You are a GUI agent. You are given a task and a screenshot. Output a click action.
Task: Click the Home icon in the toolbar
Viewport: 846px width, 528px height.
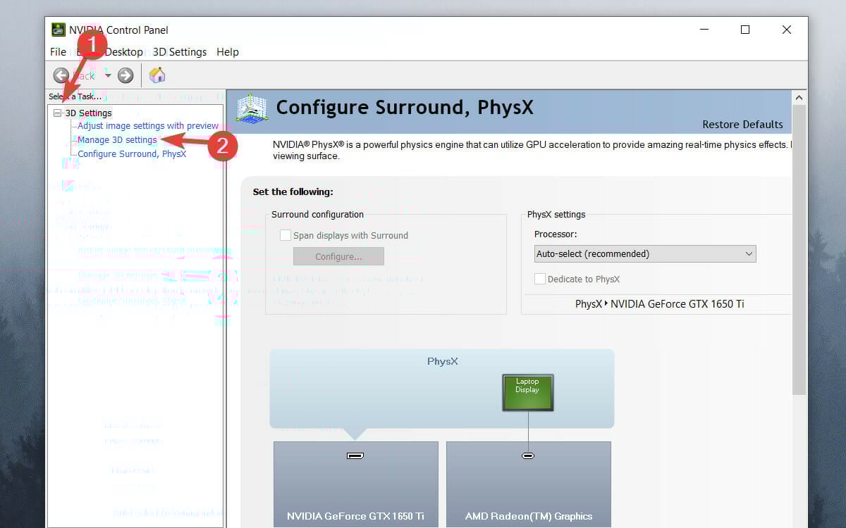(x=157, y=75)
